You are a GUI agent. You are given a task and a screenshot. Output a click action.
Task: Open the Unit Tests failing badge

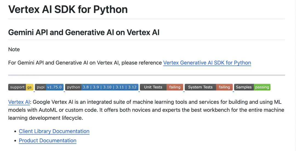(161, 87)
